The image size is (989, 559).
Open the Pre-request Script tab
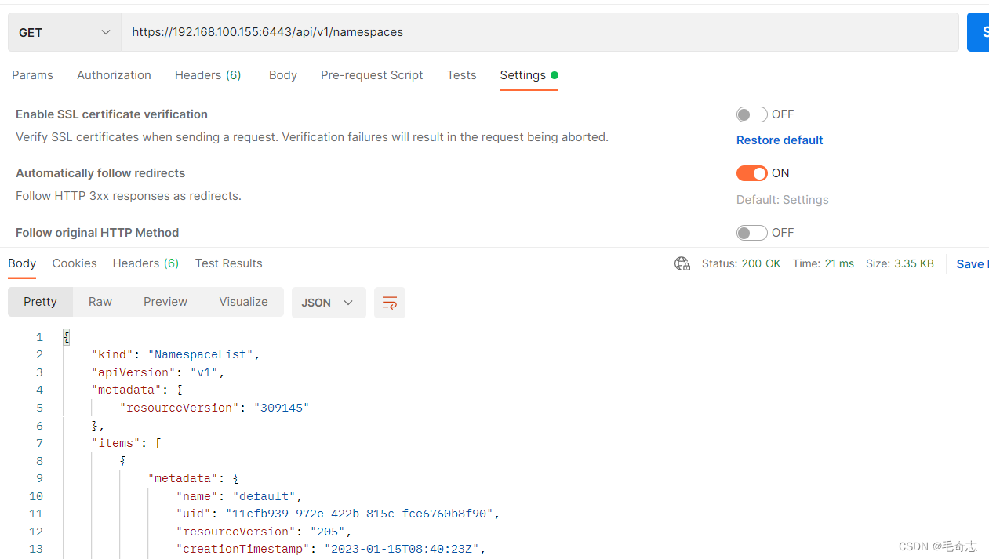point(372,75)
